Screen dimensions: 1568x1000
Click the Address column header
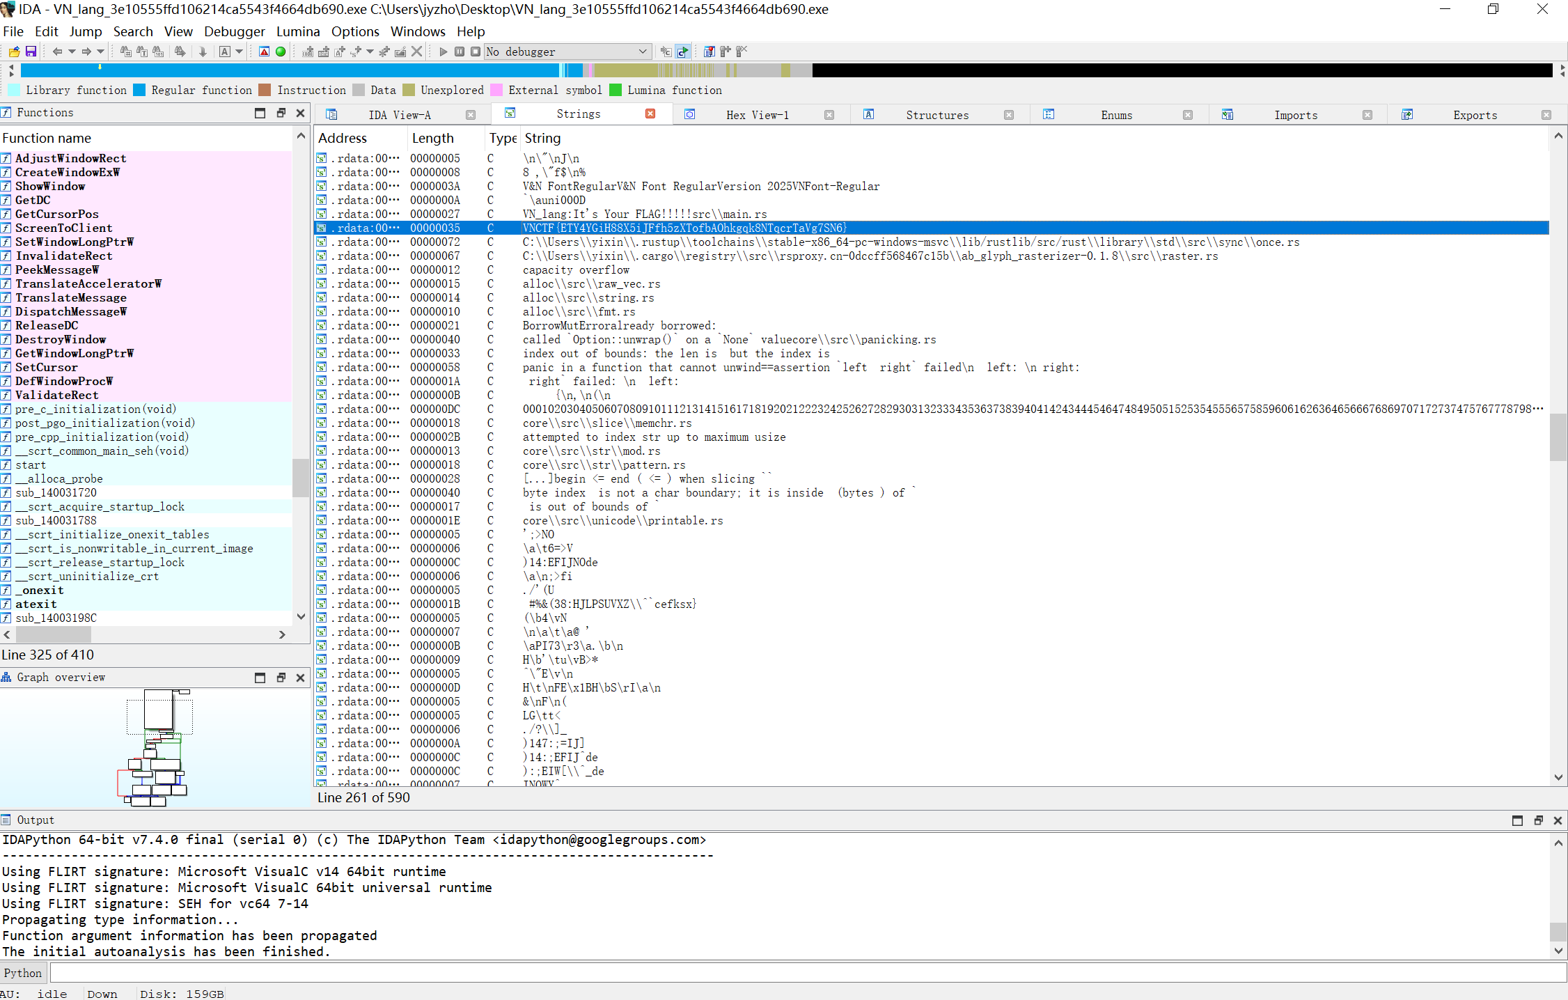tap(360, 138)
